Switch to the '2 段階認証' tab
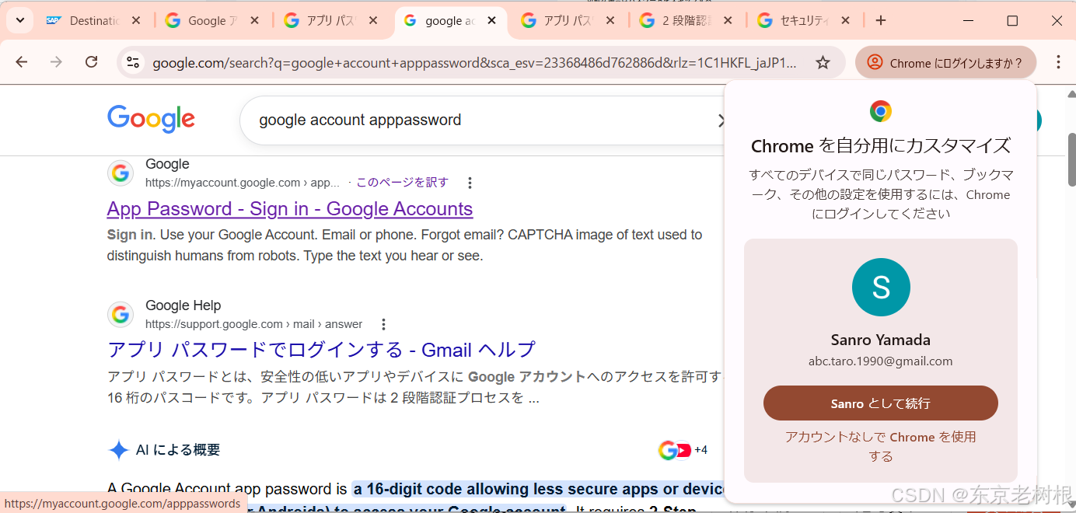 click(676, 21)
